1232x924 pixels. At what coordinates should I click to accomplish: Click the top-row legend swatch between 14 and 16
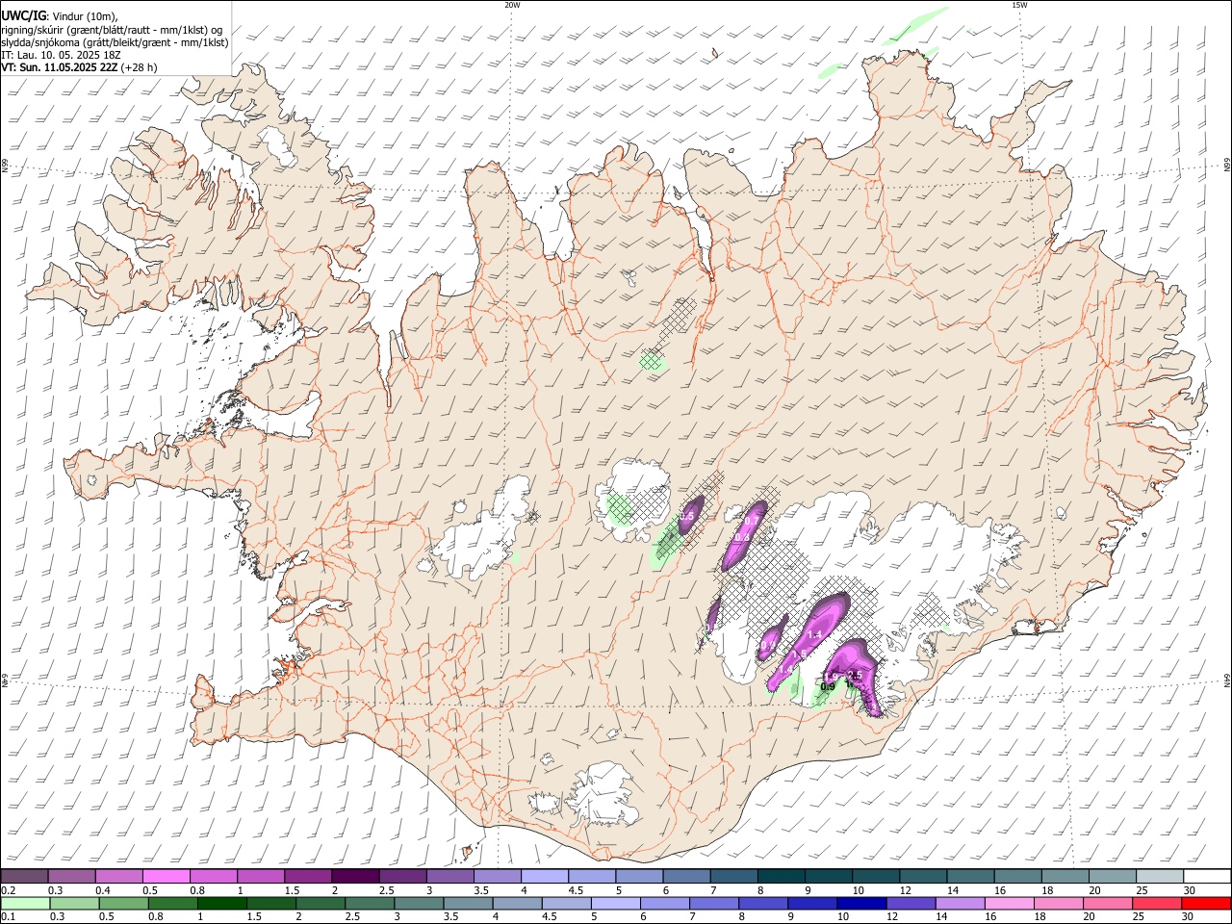pos(971,876)
